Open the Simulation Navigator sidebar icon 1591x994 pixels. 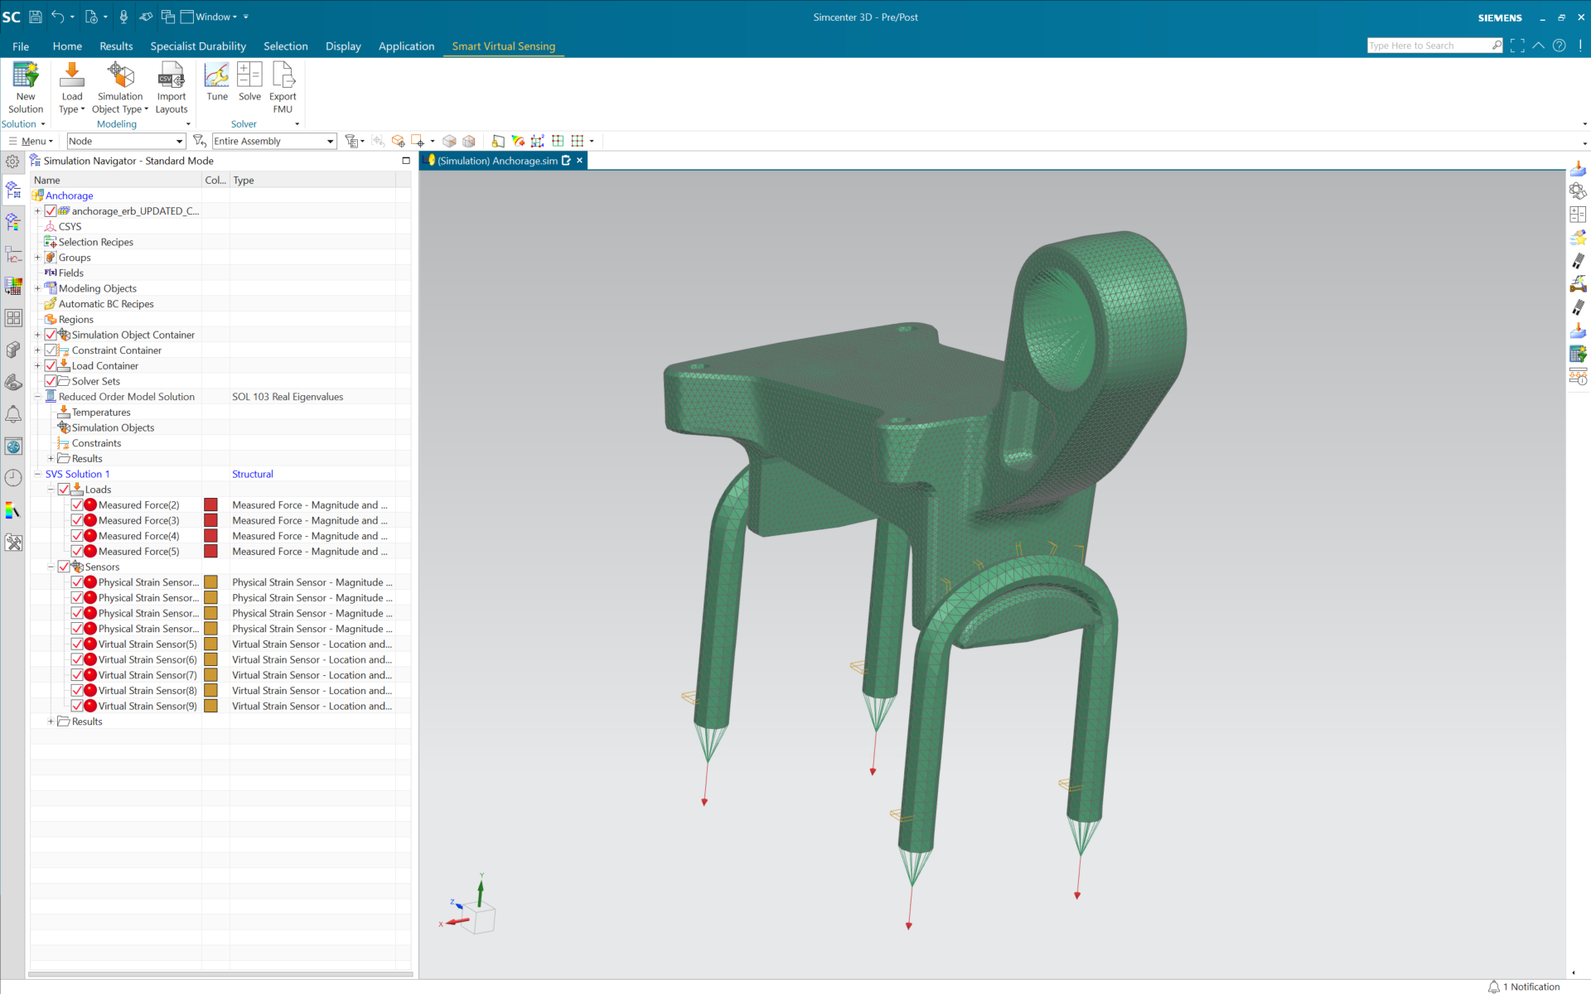coord(13,190)
